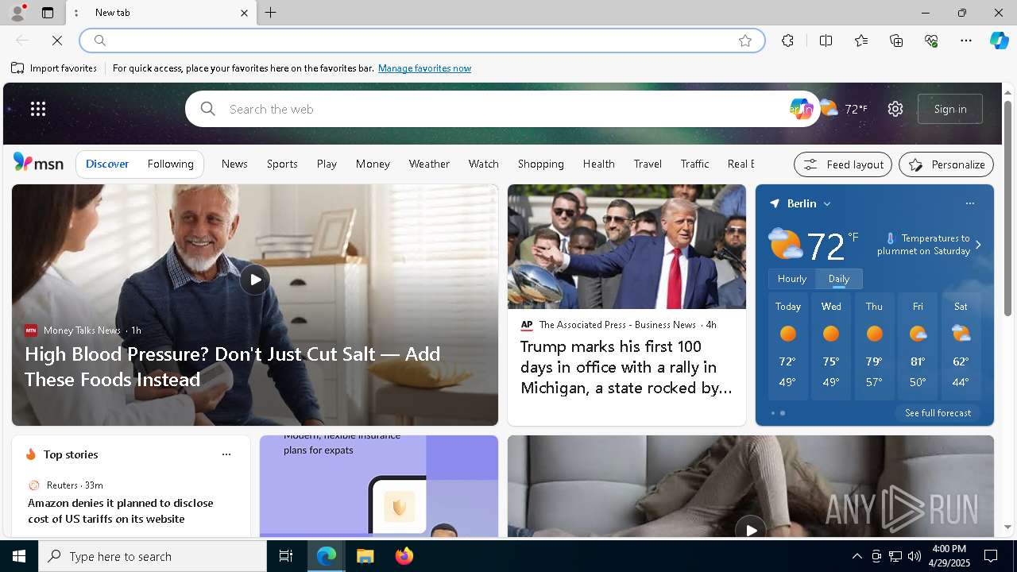Add this page to favorites star
Screen dimensions: 1017x572
(745, 41)
